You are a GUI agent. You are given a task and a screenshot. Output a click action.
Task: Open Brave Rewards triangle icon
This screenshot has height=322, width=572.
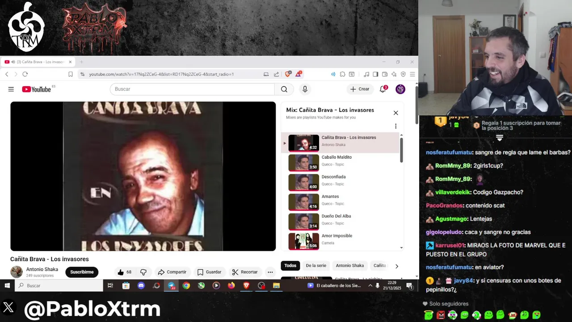pos(299,74)
